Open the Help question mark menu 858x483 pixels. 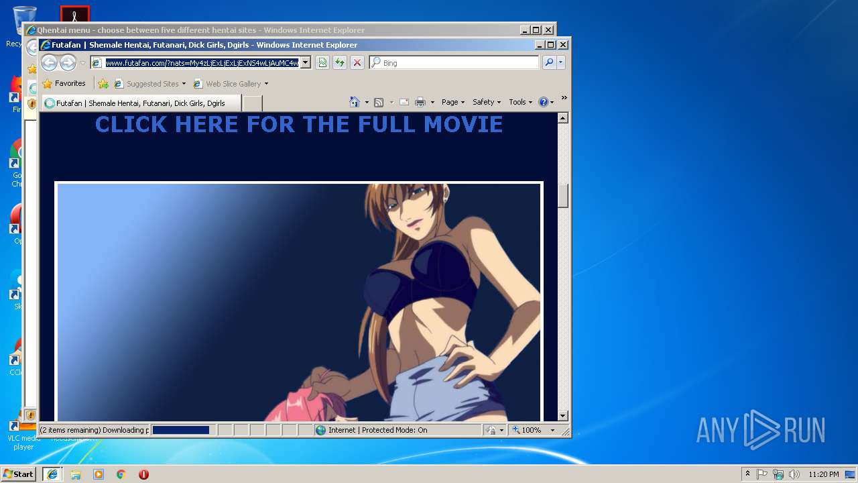click(x=546, y=102)
